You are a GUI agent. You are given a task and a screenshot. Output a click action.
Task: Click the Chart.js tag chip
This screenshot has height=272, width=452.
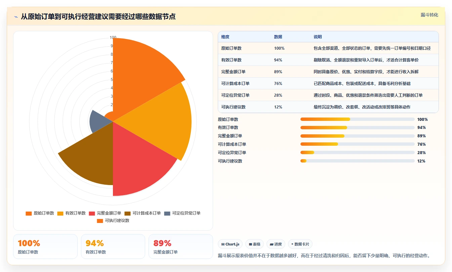pos(230,244)
